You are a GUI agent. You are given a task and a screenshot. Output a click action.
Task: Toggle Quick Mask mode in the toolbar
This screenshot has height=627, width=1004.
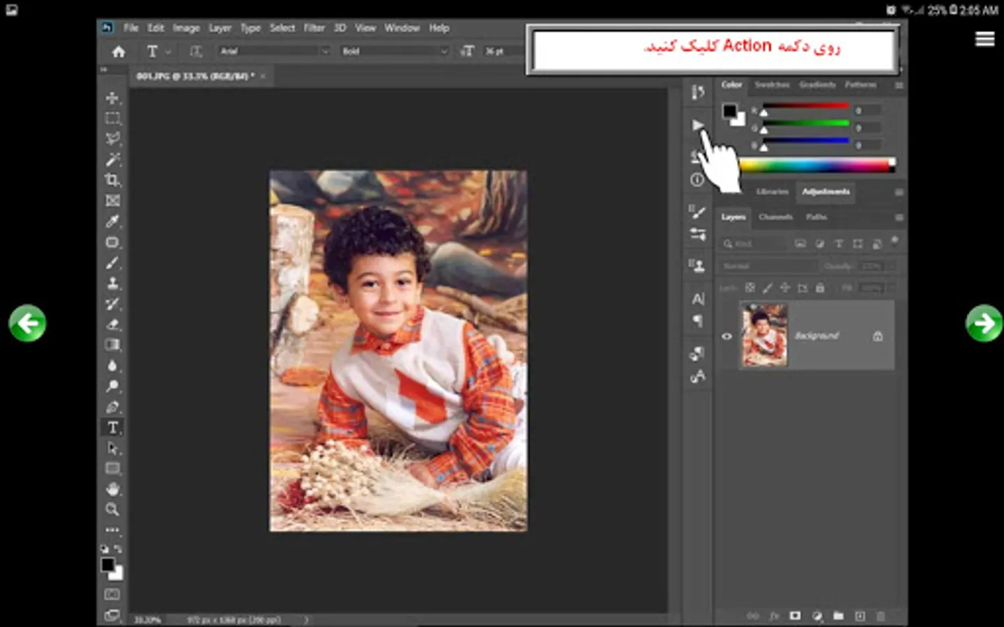[x=112, y=594]
